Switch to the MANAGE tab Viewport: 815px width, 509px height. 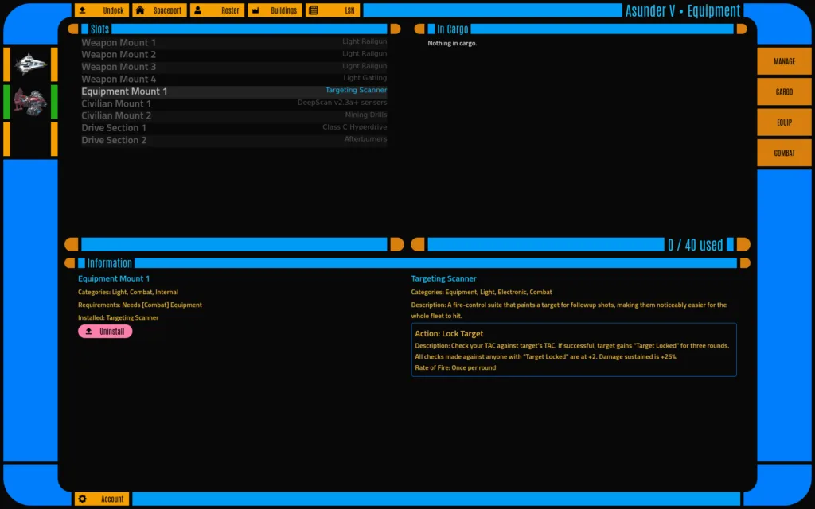(784, 61)
